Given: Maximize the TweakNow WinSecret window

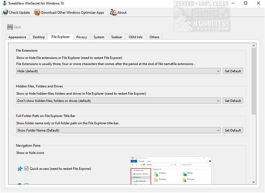Looking at the screenshot, I should [246, 3].
